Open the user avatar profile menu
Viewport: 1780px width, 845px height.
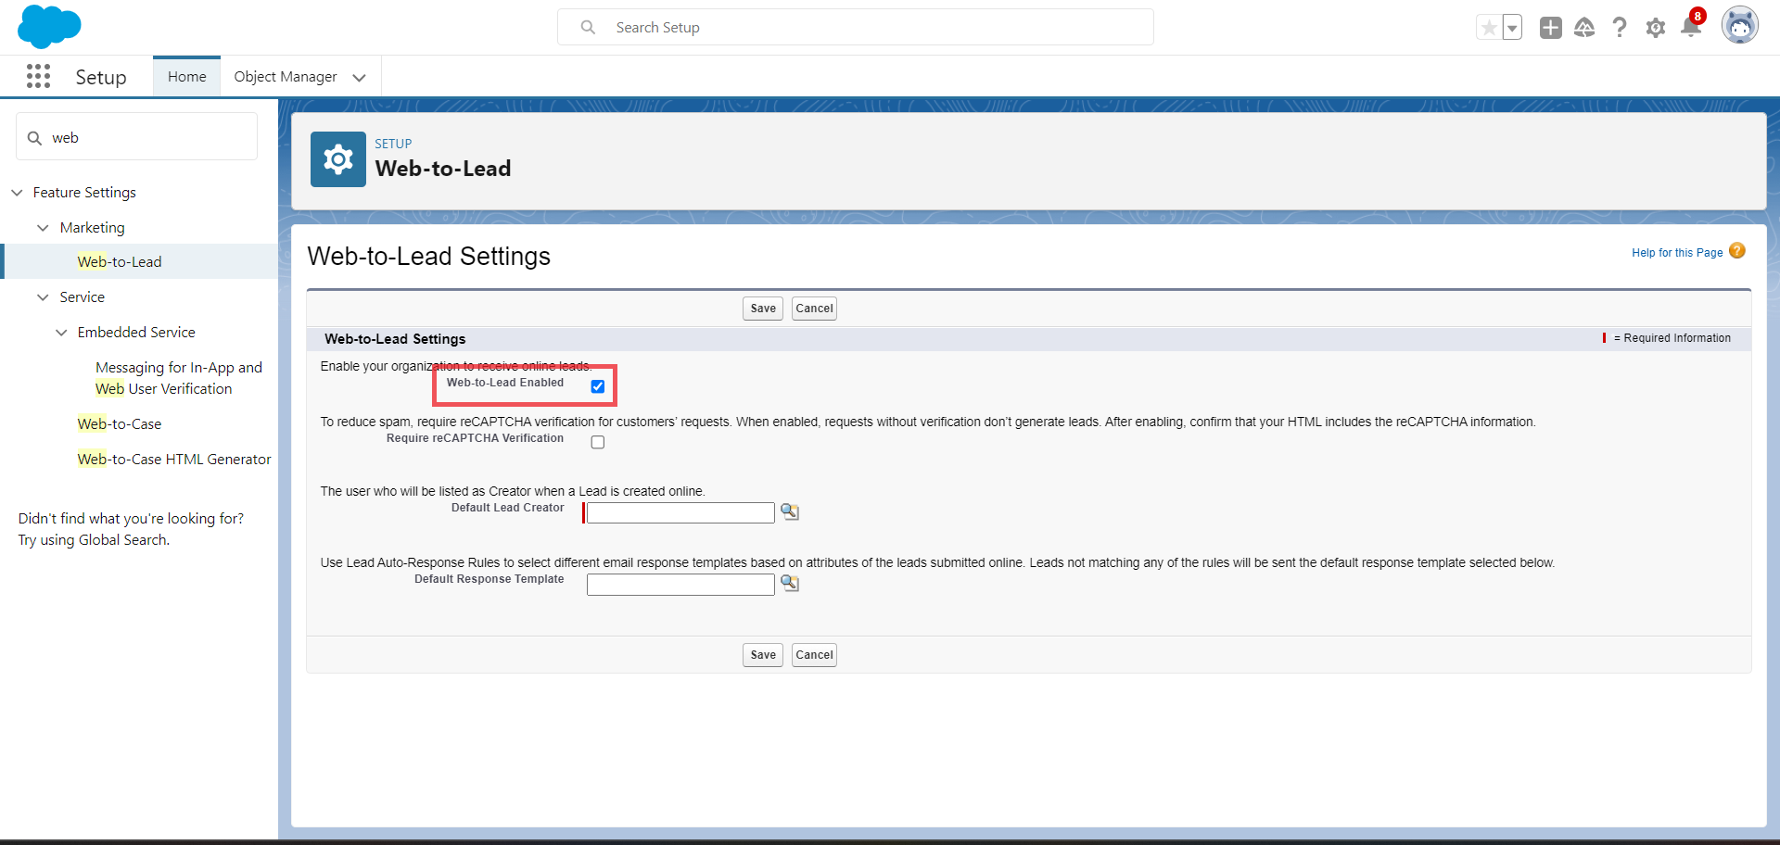[1739, 26]
